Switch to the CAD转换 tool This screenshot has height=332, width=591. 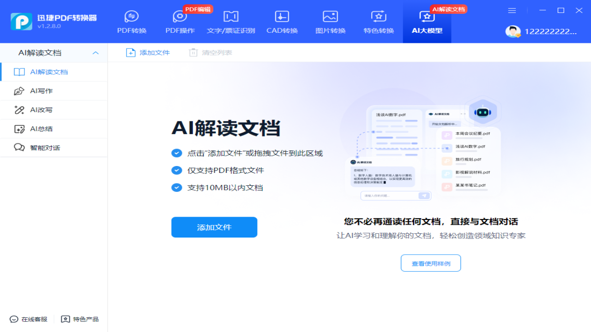(x=282, y=22)
